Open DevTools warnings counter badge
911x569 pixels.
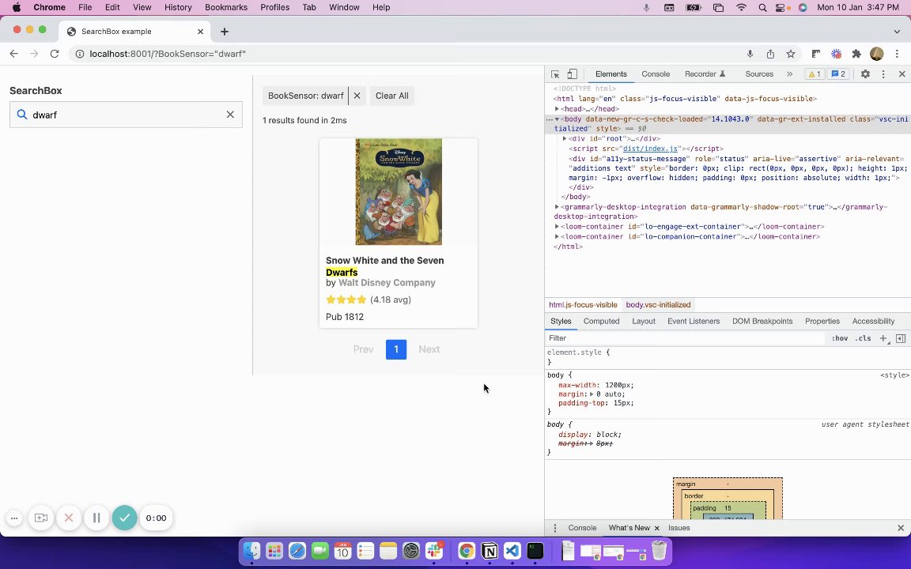click(814, 73)
